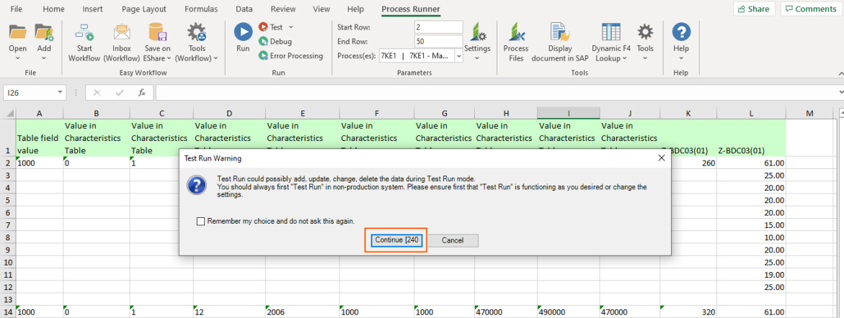
Task: Check Remember my choice checkbox
Action: tap(201, 222)
